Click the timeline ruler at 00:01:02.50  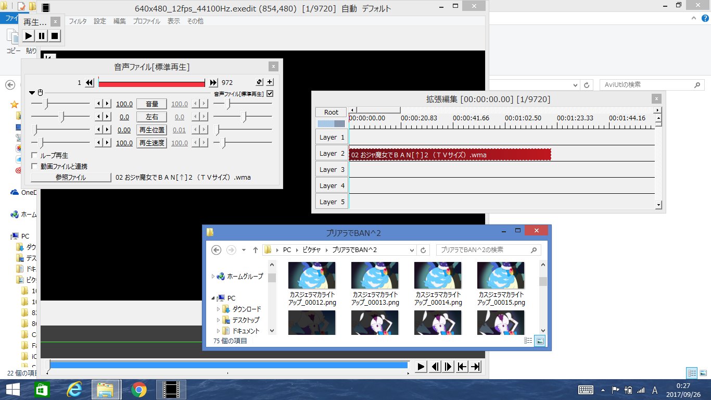[523, 118]
